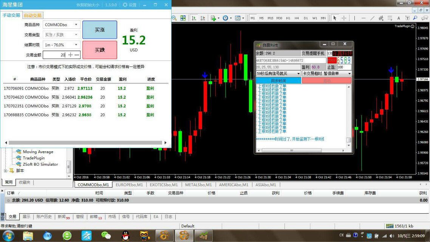
Task: Open the 结算时限 1m - 76.0% dropdown
Action: click(x=62, y=45)
